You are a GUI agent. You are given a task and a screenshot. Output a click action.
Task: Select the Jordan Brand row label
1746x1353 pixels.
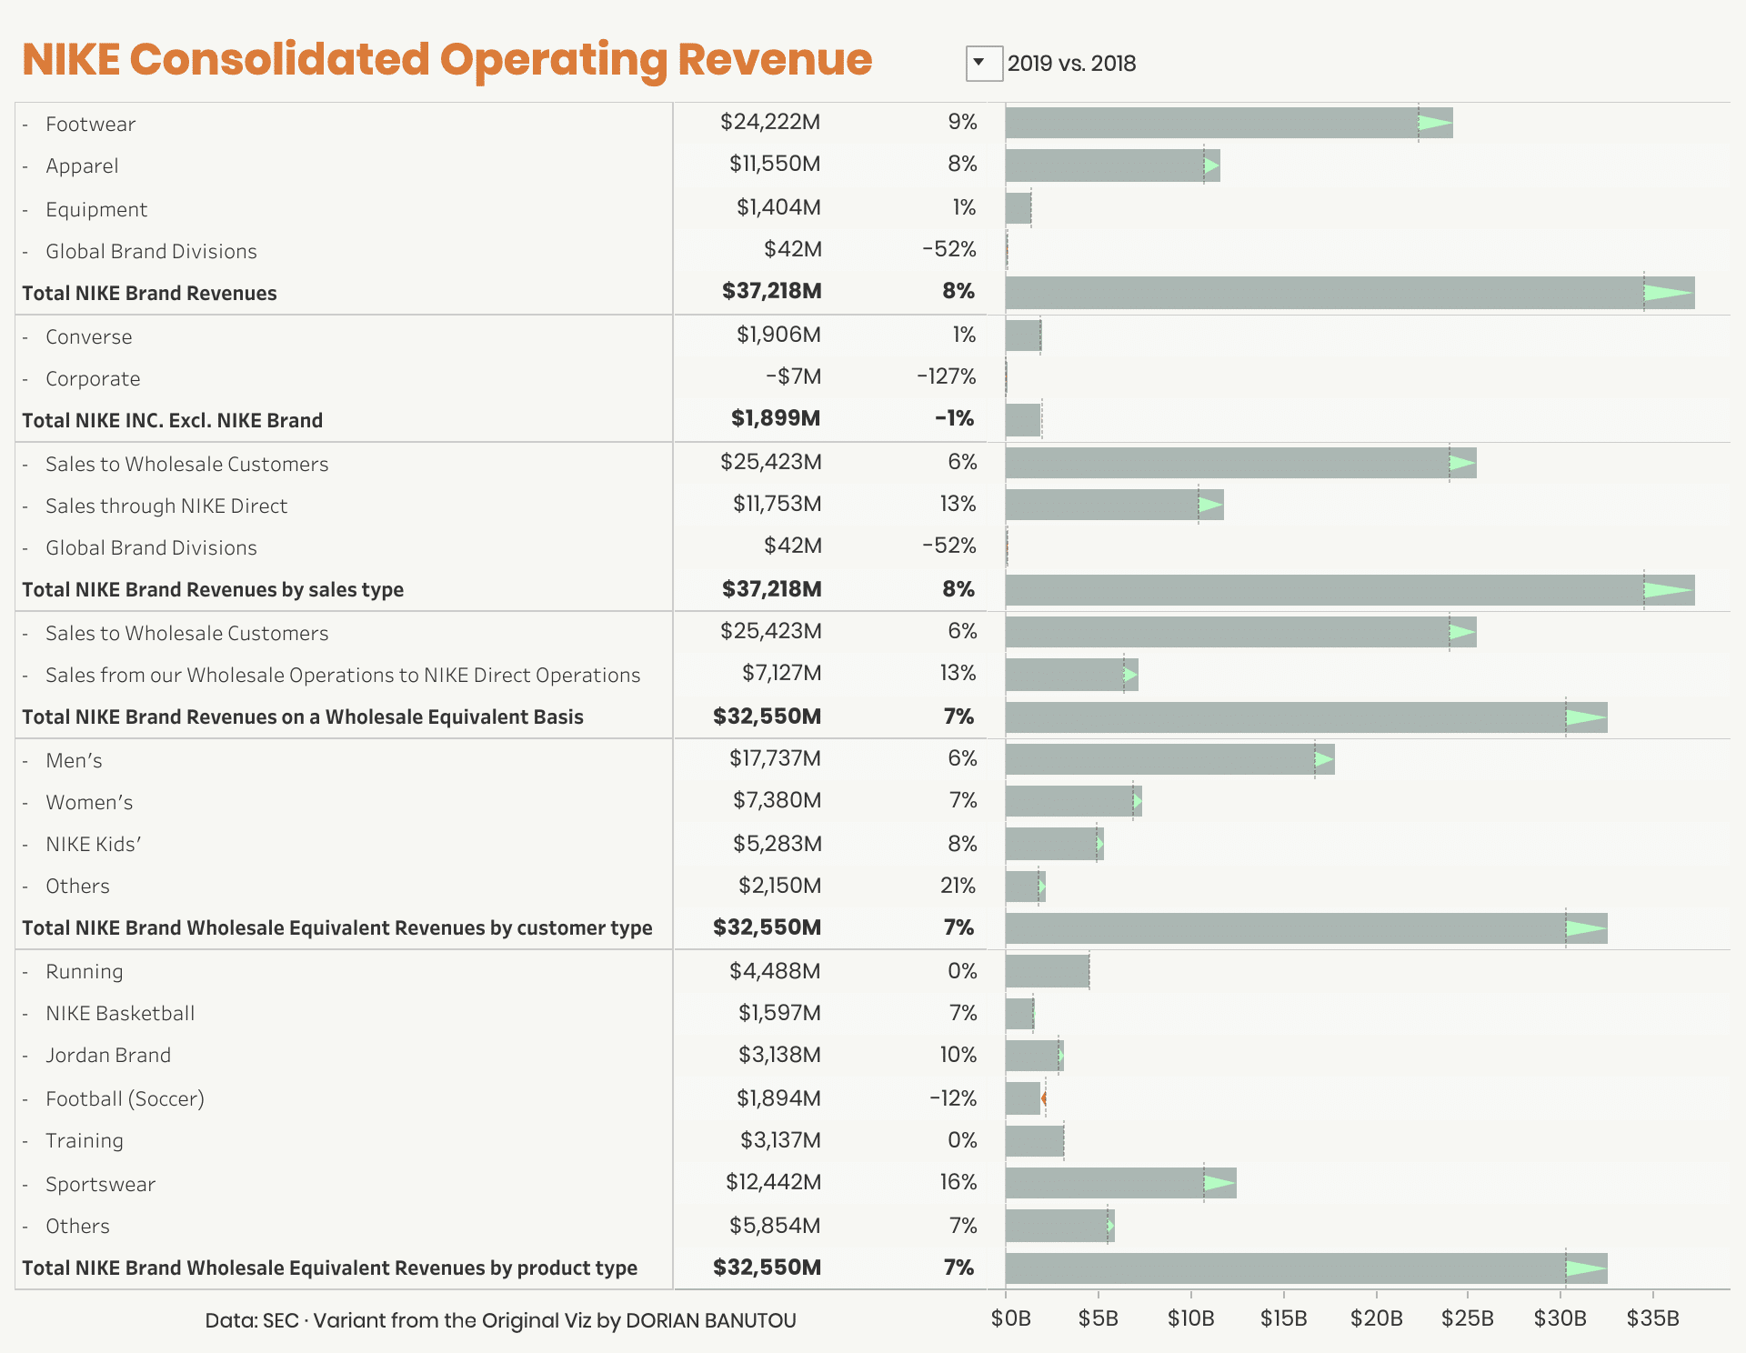[108, 1056]
